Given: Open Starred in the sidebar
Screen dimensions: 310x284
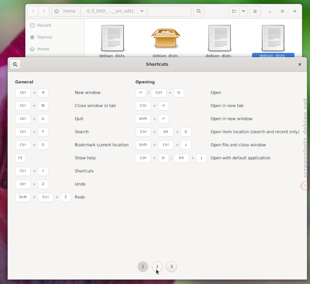Looking at the screenshot, I should tap(54, 37).
